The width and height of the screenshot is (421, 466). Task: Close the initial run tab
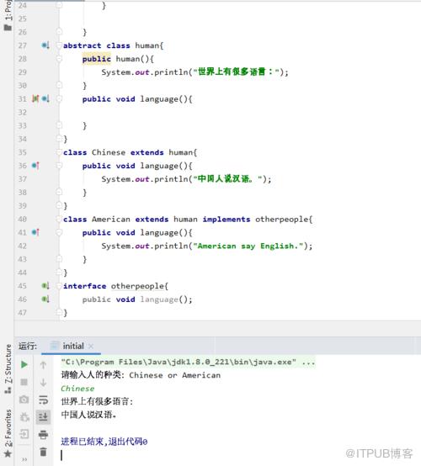pos(91,347)
